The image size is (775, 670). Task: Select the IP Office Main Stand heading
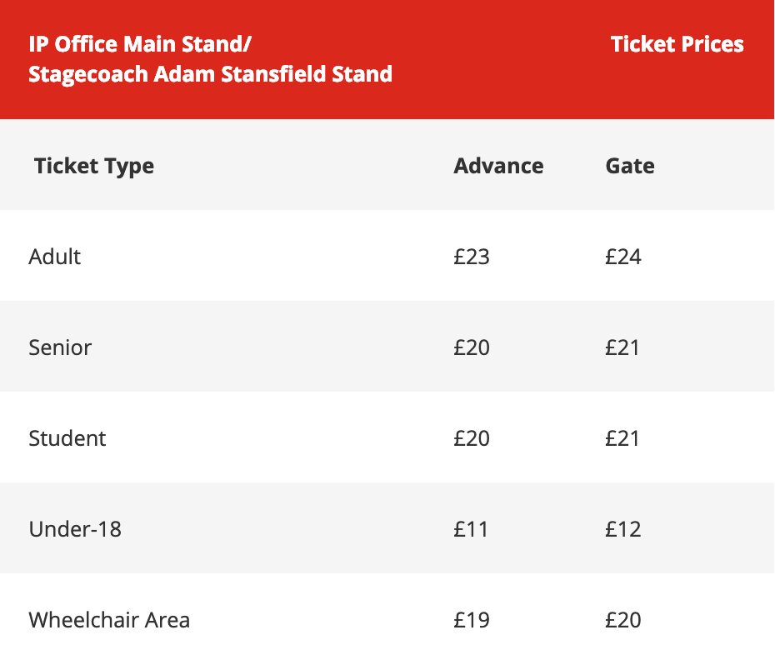click(210, 59)
